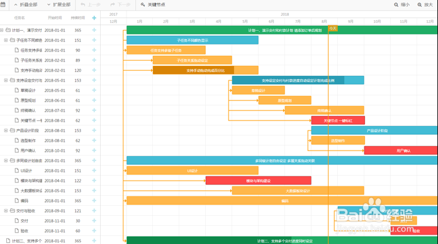438x244 pixels.
Task: Click the blue 支持设定交付与付款进度 progress bar
Action: click(x=288, y=80)
